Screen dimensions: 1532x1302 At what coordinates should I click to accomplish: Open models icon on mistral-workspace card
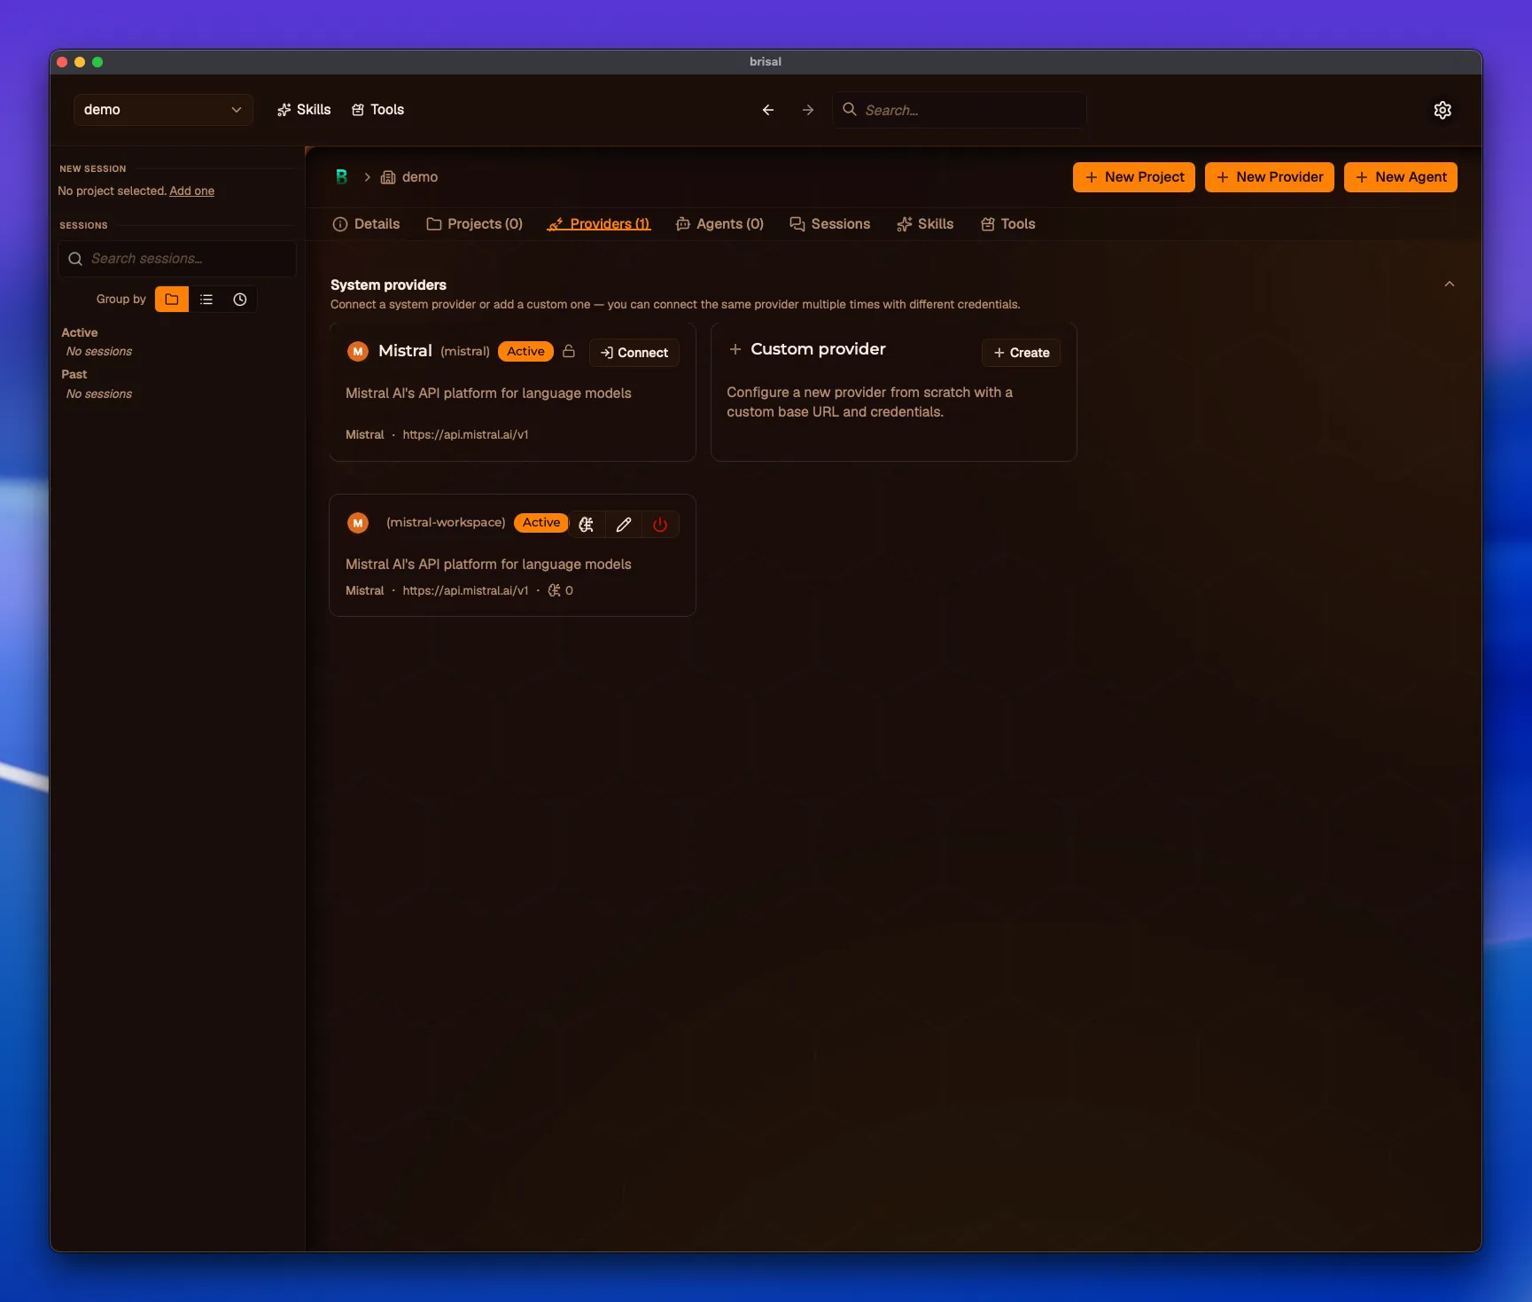click(587, 524)
